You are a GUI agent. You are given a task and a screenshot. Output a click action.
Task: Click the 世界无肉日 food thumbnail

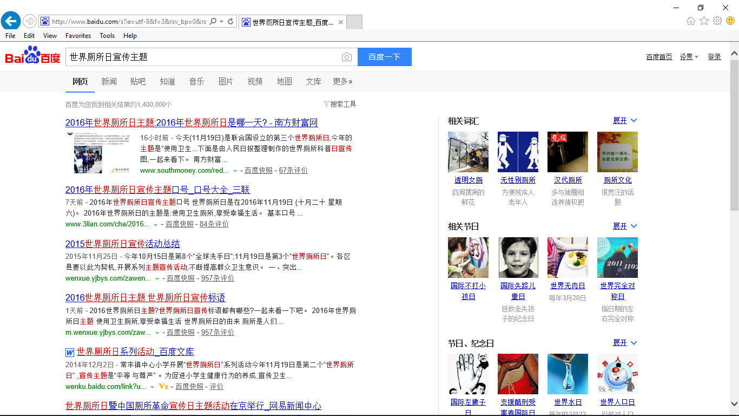click(x=568, y=257)
